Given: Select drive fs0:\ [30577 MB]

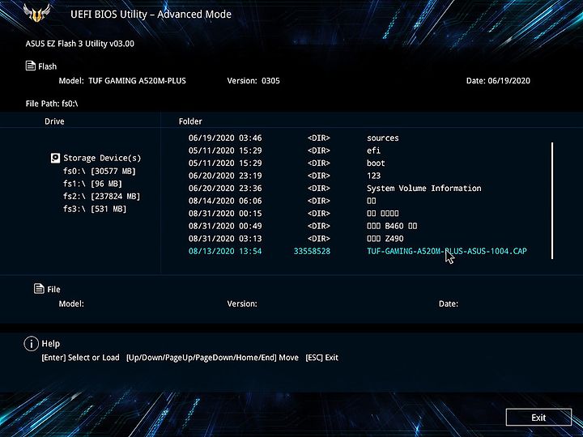Looking at the screenshot, I should 100,171.
